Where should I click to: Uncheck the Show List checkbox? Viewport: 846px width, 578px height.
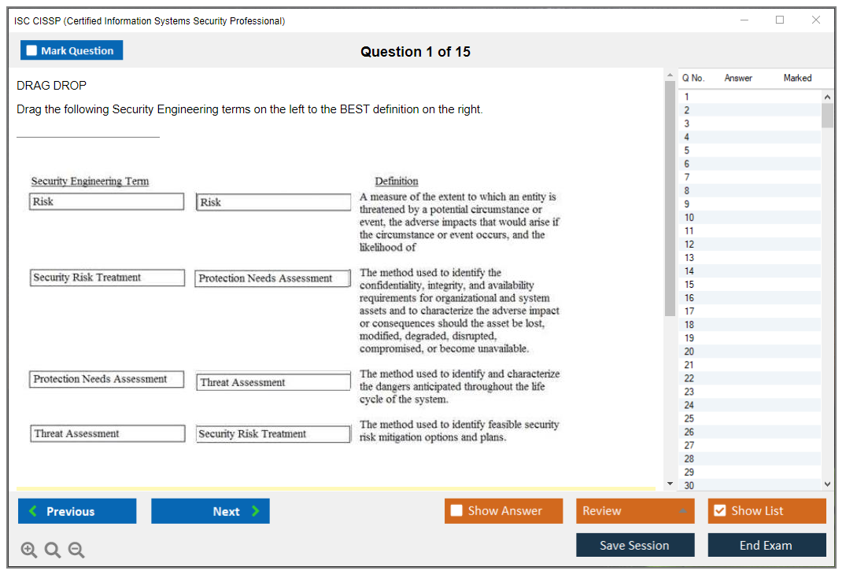click(719, 511)
